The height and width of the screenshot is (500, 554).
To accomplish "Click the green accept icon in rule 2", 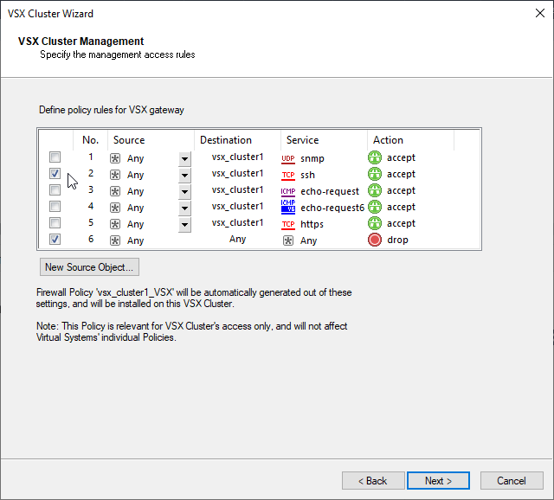I will click(x=375, y=174).
